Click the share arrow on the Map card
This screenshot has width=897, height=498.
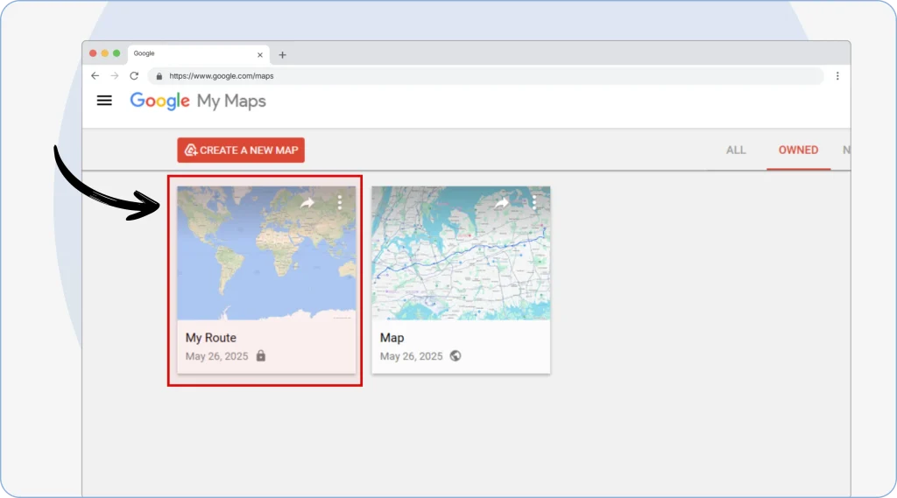502,202
